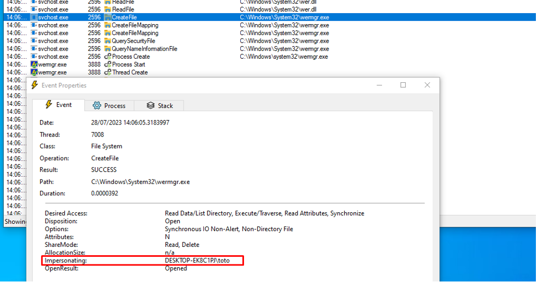
Task: Click the wermgr.exe path in the highlighted CreateFile row
Action: pos(284,17)
